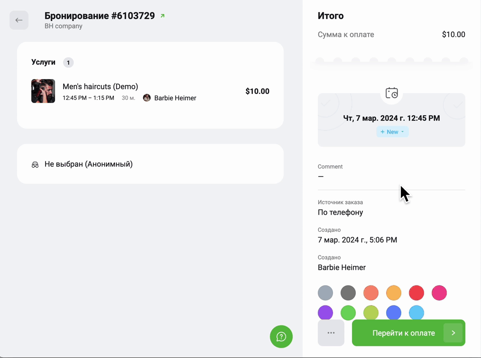The height and width of the screenshot is (358, 481).
Task: Click the По телефону order source
Action: click(340, 212)
